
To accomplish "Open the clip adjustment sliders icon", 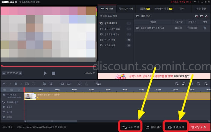I will [44, 84].
